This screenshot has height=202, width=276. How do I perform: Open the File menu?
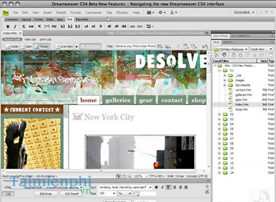point(15,13)
